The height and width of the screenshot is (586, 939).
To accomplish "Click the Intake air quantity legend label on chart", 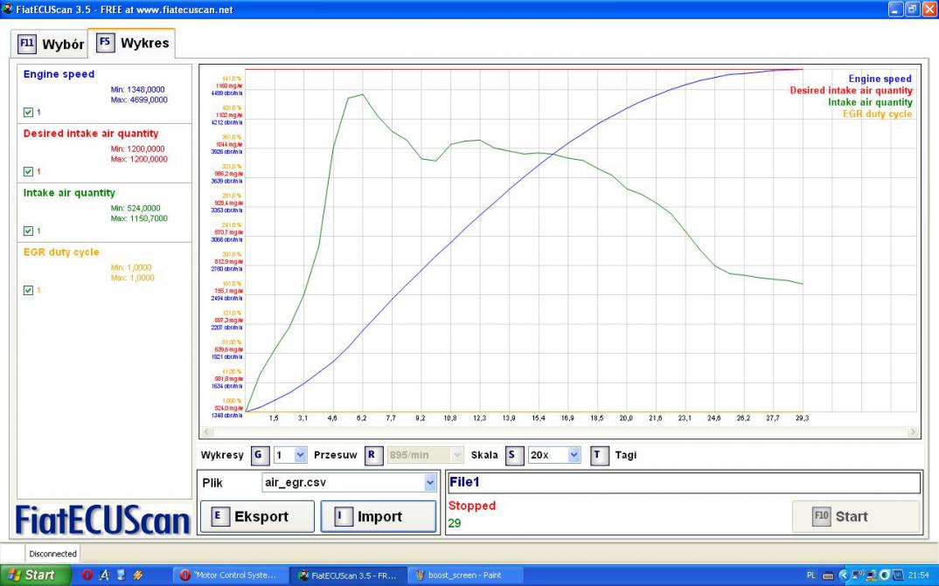I will coord(870,102).
